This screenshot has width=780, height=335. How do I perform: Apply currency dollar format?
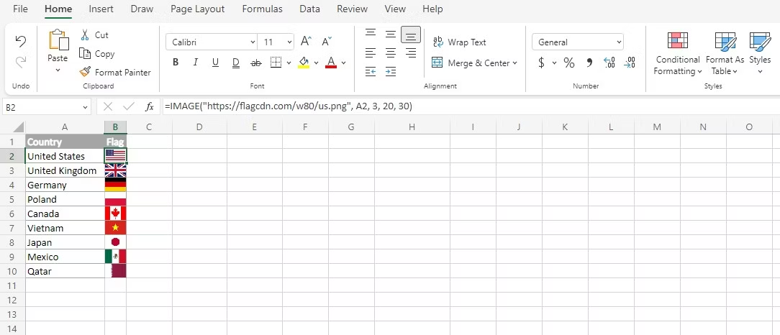(541, 63)
